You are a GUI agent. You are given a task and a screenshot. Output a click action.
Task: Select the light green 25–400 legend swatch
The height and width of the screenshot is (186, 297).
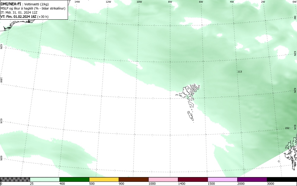point(45,179)
